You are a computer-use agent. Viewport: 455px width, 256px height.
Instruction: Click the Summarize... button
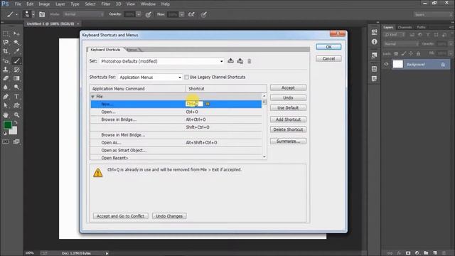click(288, 142)
